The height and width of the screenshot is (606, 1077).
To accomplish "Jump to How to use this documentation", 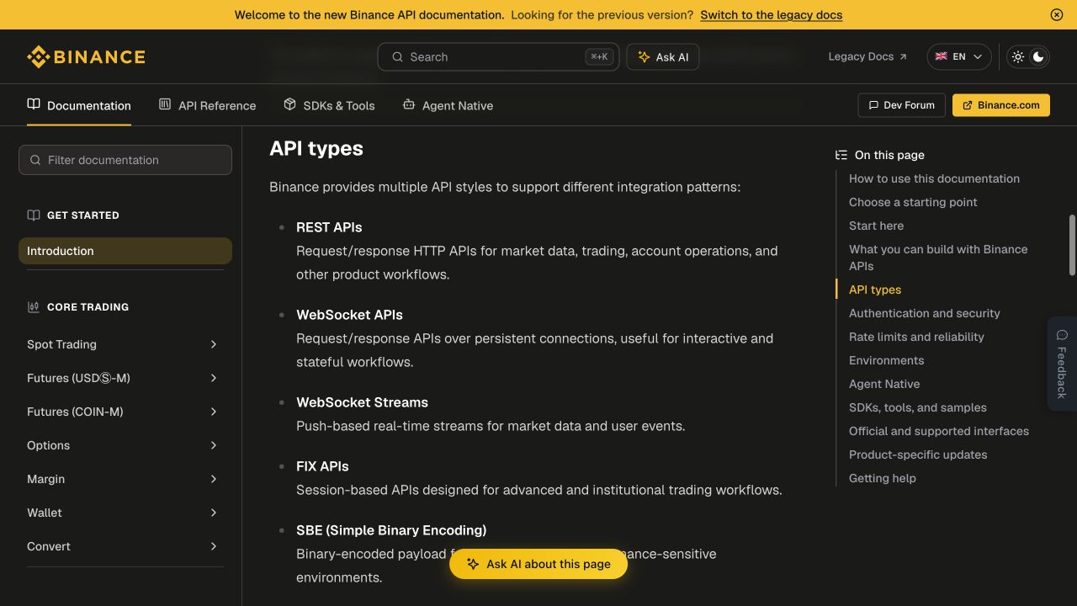I will (934, 178).
